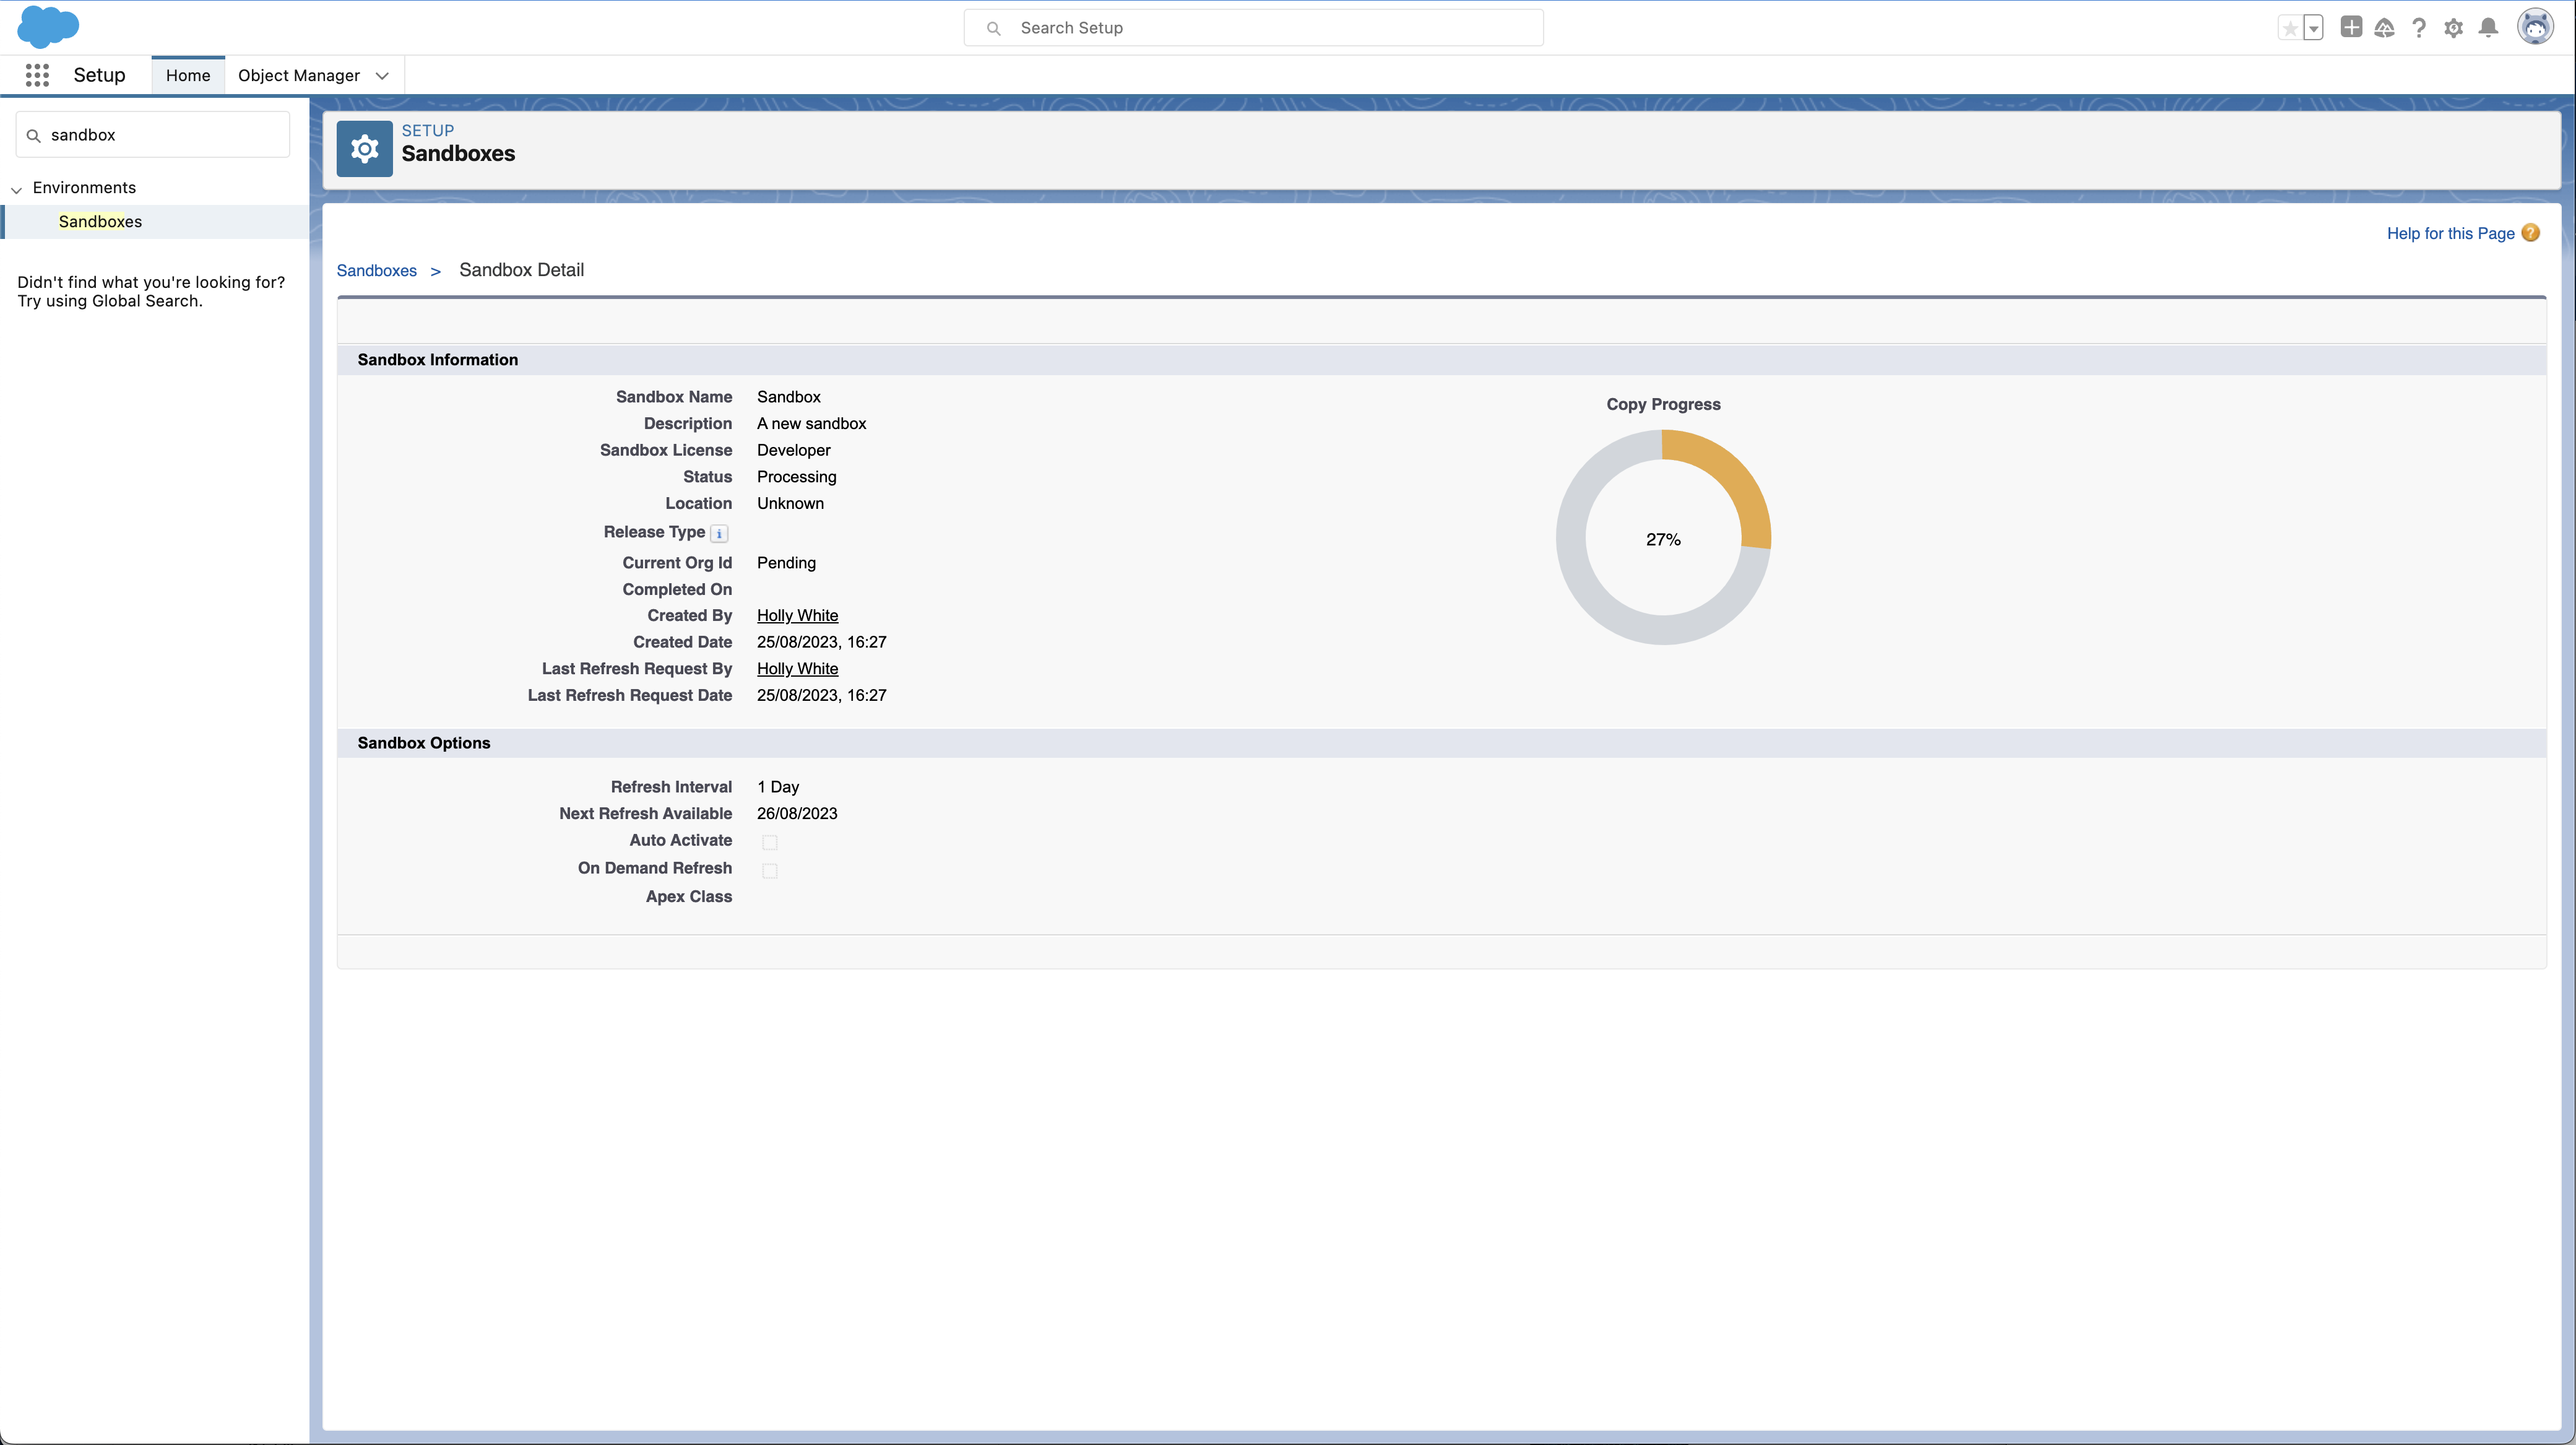Image resolution: width=2576 pixels, height=1445 pixels.
Task: Click the Current Org Id value Pending
Action: 786,563
